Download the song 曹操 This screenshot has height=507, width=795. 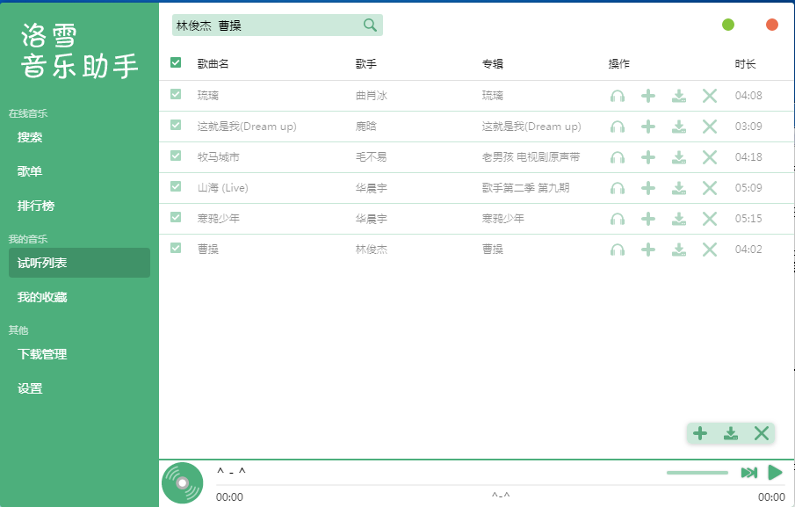click(x=679, y=250)
